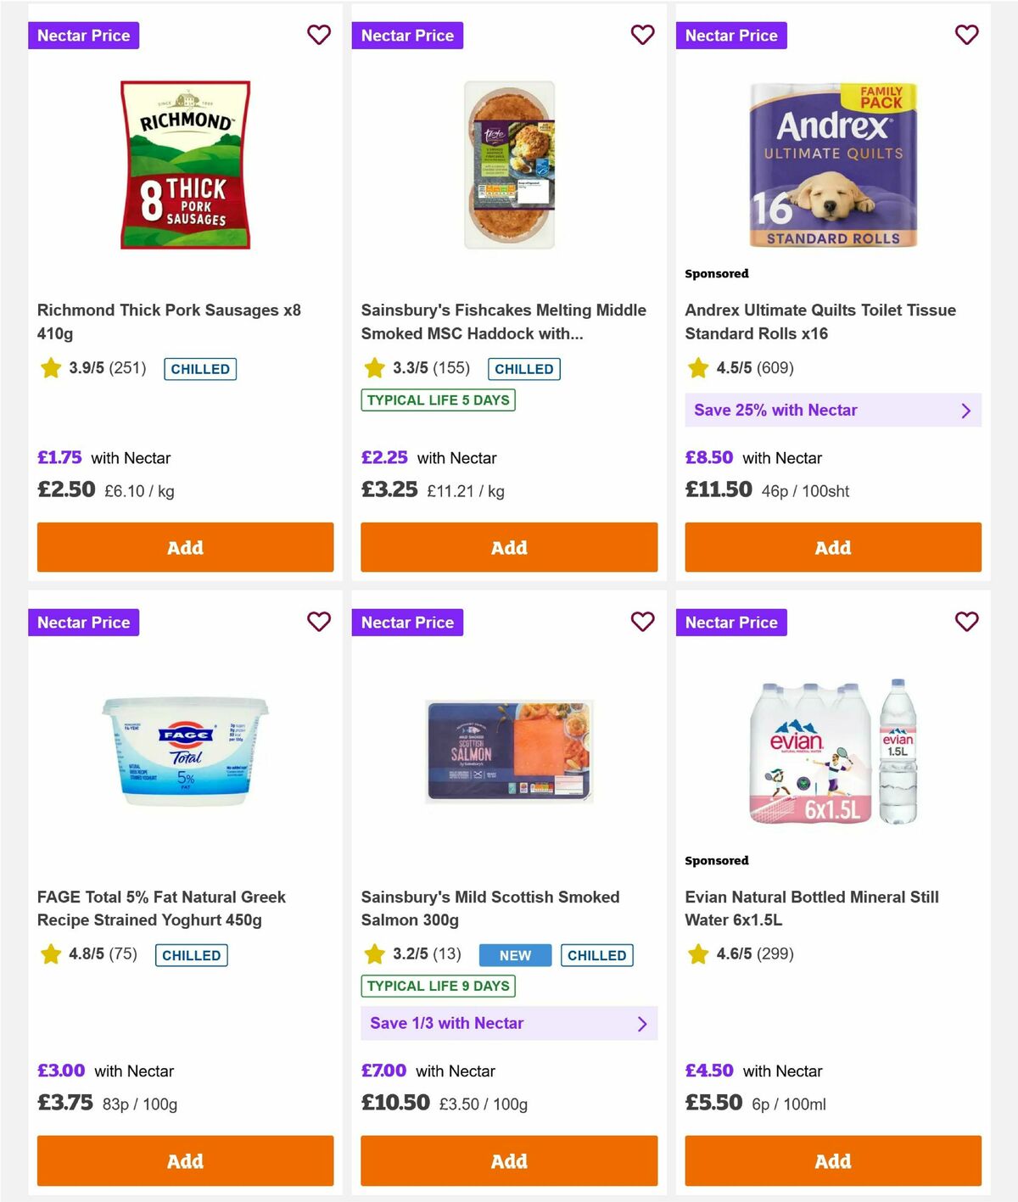
Task: Toggle favourite on Evian bottled water
Action: pyautogui.click(x=966, y=622)
